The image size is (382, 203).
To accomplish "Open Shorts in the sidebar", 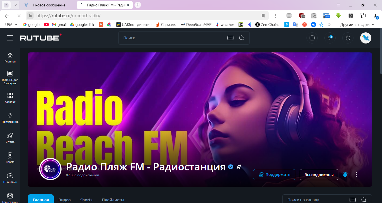I will [10, 158].
